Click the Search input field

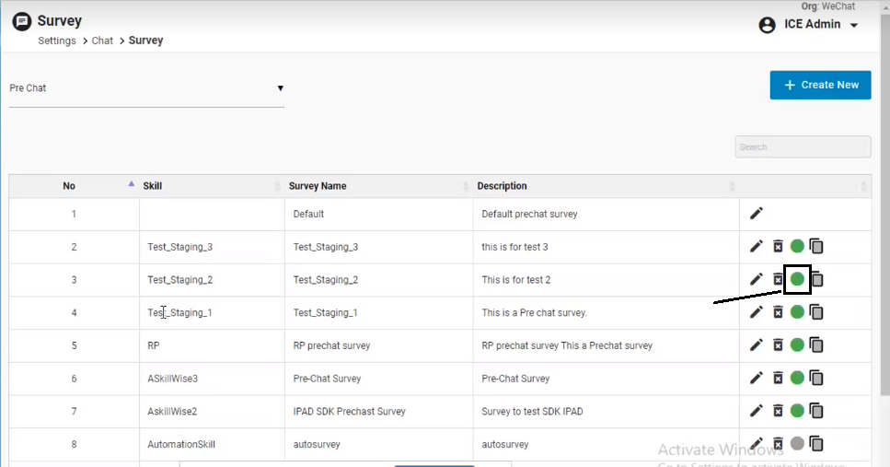point(802,147)
